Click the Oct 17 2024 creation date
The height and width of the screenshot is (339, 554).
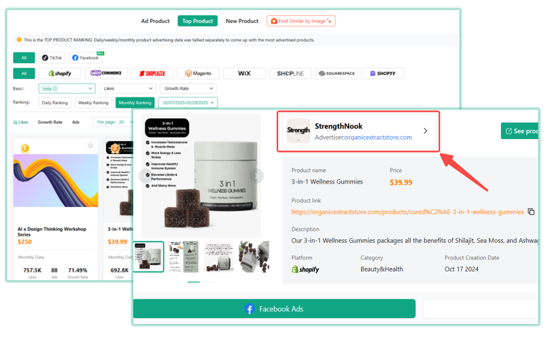coord(462,269)
